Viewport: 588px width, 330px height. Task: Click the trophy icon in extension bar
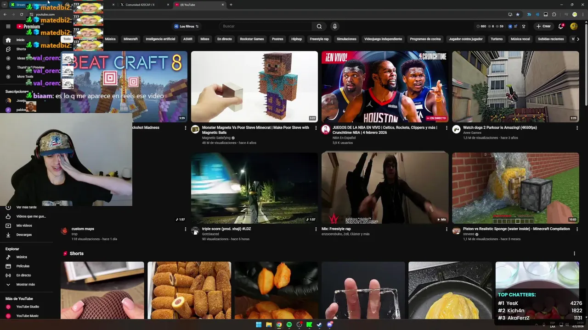[x=523, y=26]
